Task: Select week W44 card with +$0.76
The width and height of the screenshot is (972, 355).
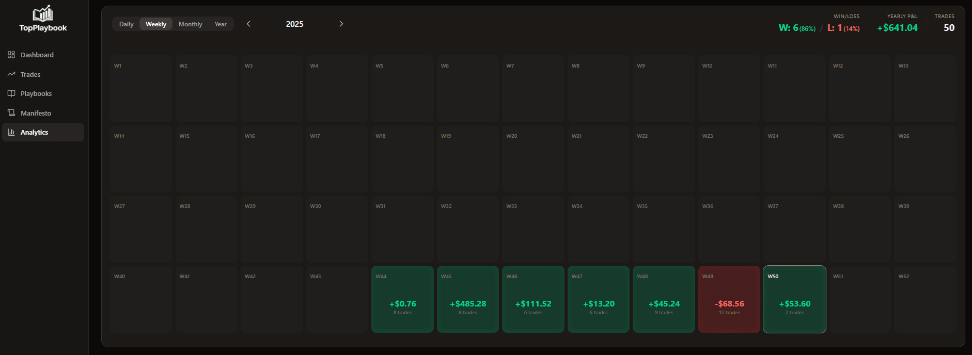Action: click(402, 299)
